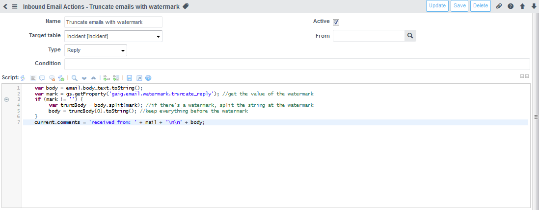Viewport: 539px width, 210px height.
Task: Click the Update button
Action: click(437, 6)
